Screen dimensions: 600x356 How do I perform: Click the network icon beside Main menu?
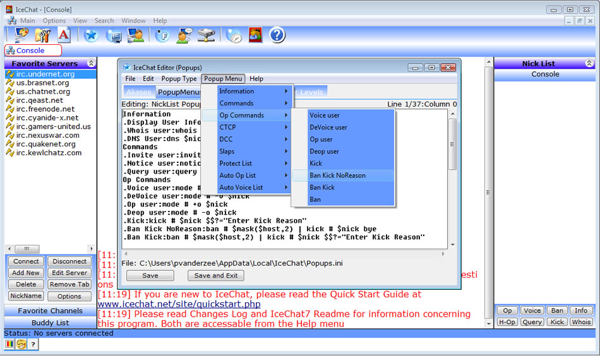[12, 21]
